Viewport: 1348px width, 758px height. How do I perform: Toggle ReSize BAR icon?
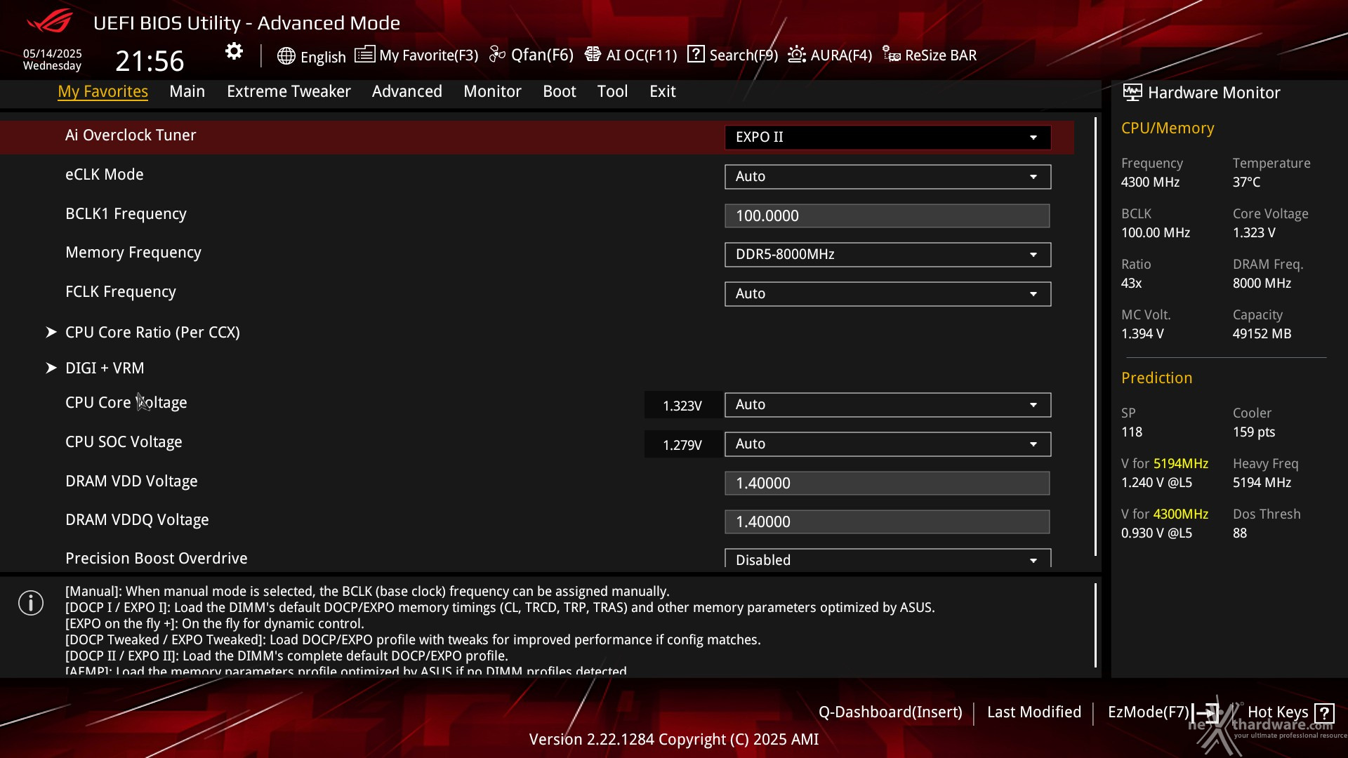coord(892,55)
